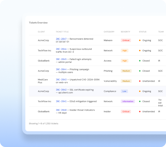
Task: Sort by the CLIENT column header
Action: point(41,32)
